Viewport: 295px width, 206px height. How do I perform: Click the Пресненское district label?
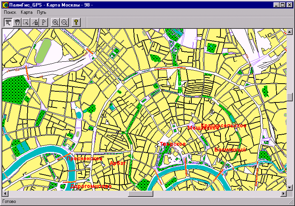(x=85, y=159)
